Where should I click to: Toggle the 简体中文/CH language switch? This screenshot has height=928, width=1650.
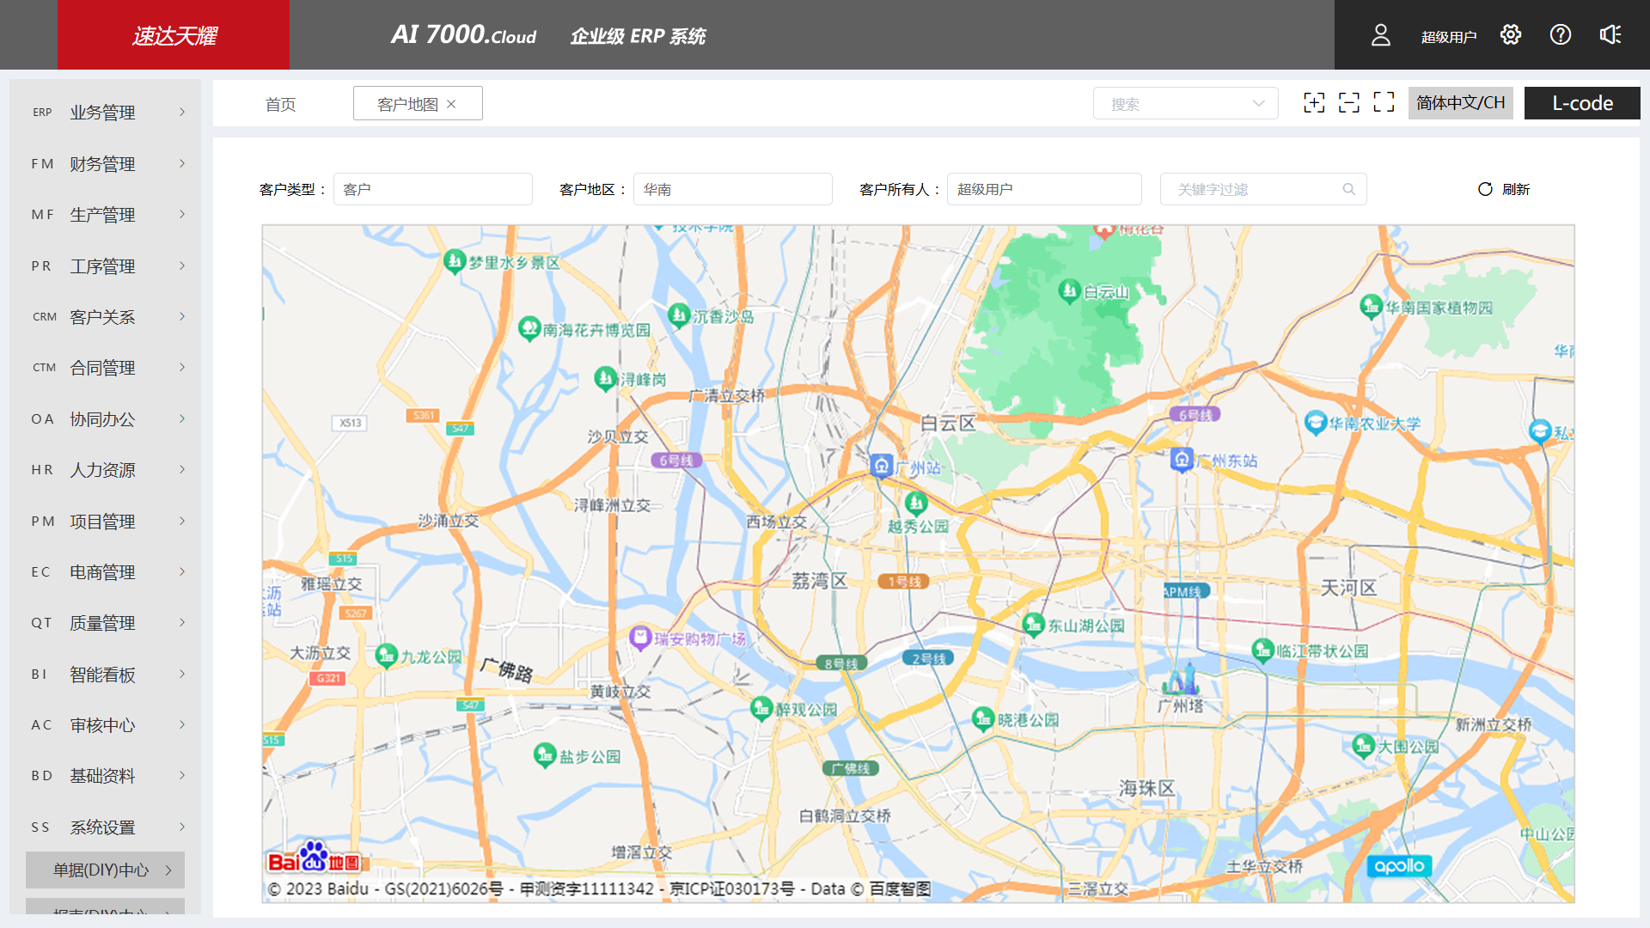click(x=1459, y=102)
